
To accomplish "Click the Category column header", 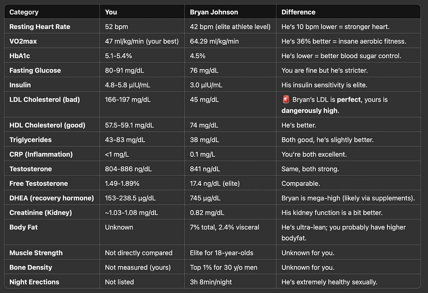I will [24, 12].
